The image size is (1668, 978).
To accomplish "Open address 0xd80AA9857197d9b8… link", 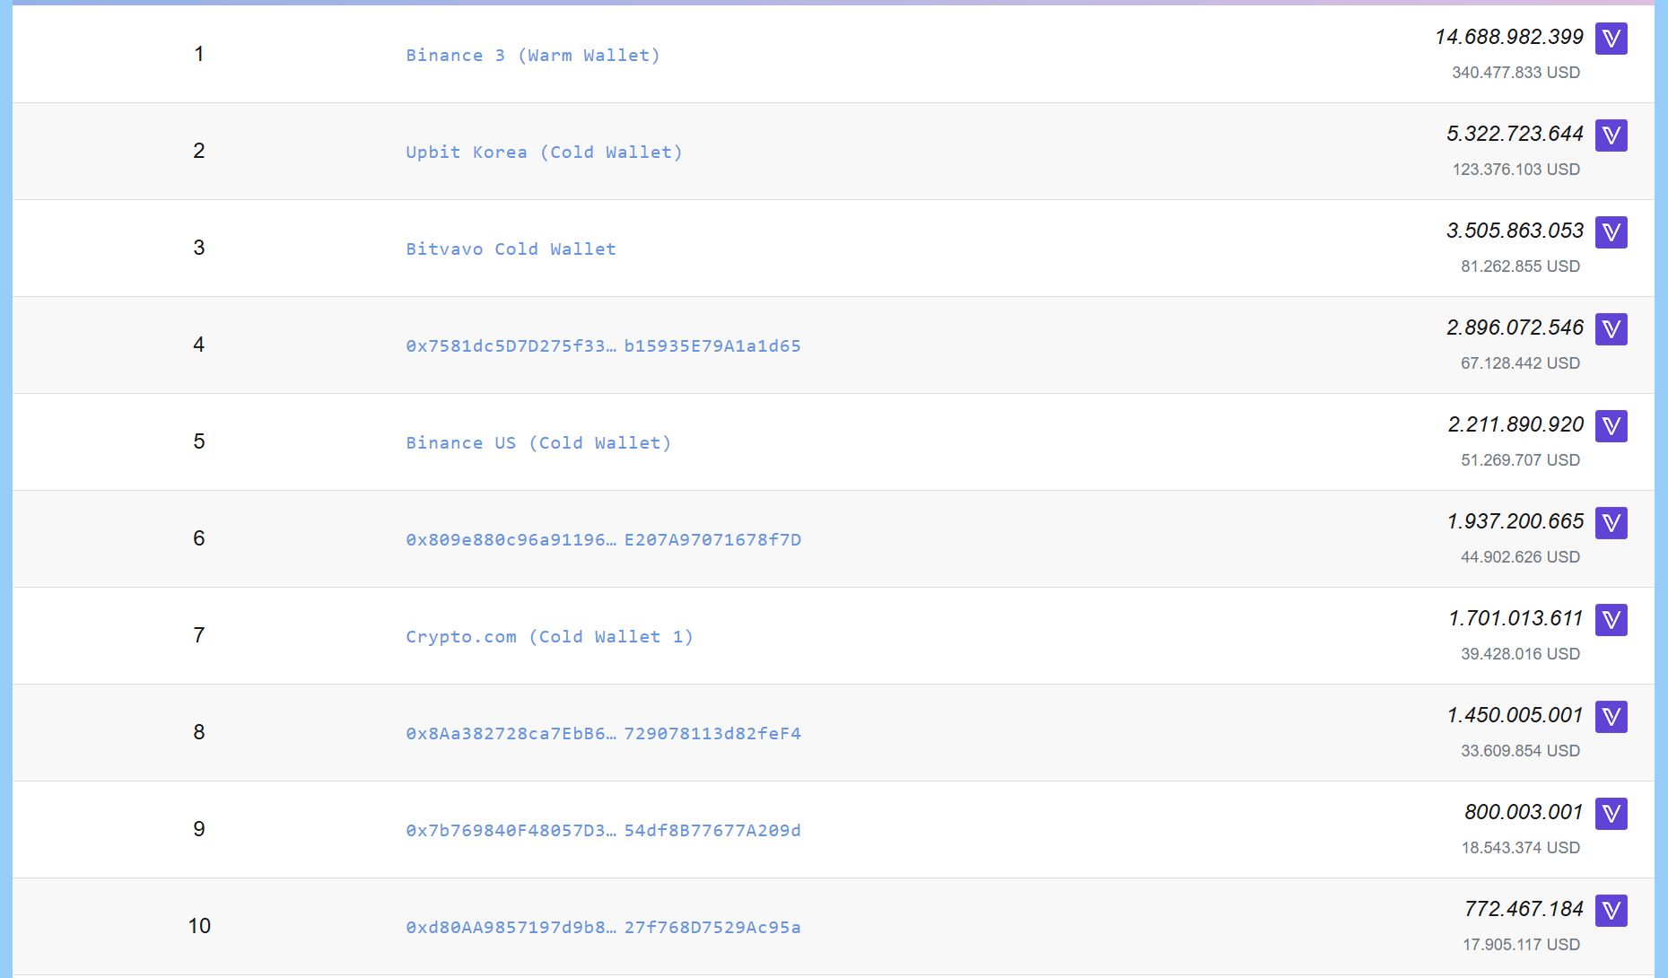I will click(x=603, y=927).
